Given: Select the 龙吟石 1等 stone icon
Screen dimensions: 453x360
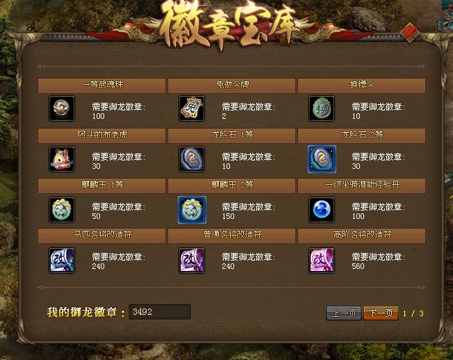Looking at the screenshot, I should 192,159.
